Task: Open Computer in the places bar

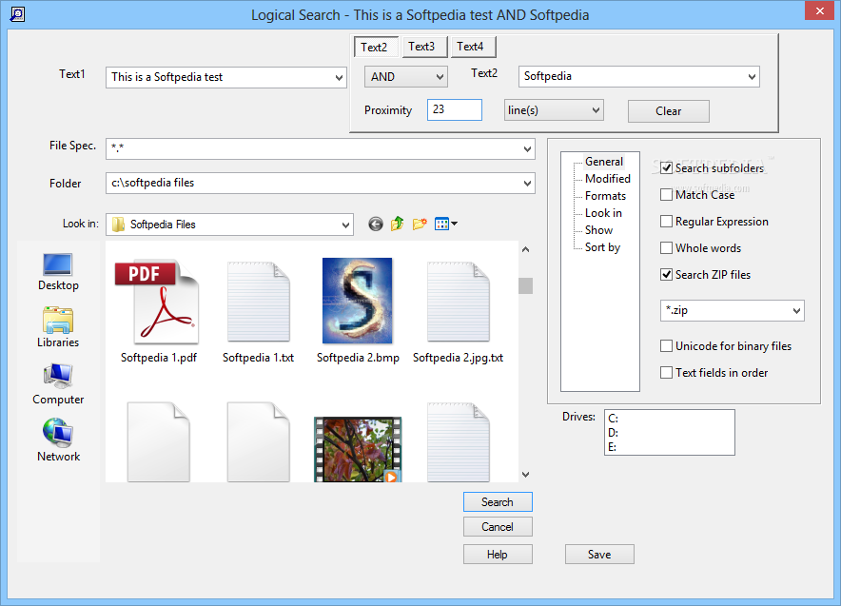Action: [x=58, y=384]
